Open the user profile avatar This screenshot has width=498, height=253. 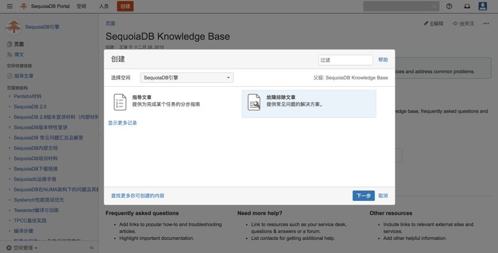(483, 6)
